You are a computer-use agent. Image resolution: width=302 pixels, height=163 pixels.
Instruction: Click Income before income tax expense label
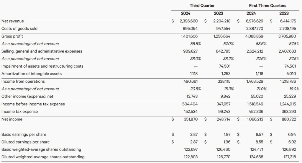[33, 104]
